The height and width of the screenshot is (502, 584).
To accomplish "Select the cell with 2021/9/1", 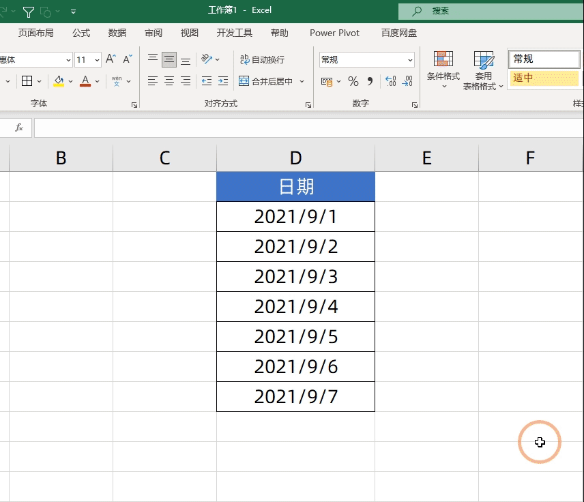I will [295, 217].
